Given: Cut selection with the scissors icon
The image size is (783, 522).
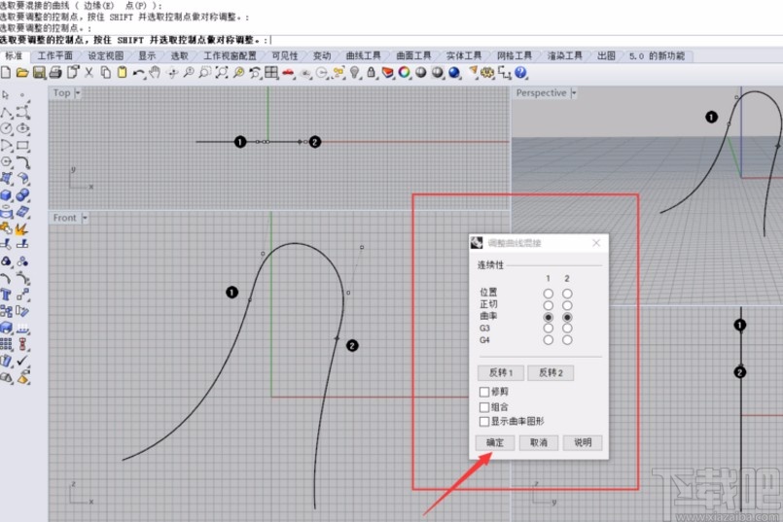Looking at the screenshot, I should tap(89, 73).
